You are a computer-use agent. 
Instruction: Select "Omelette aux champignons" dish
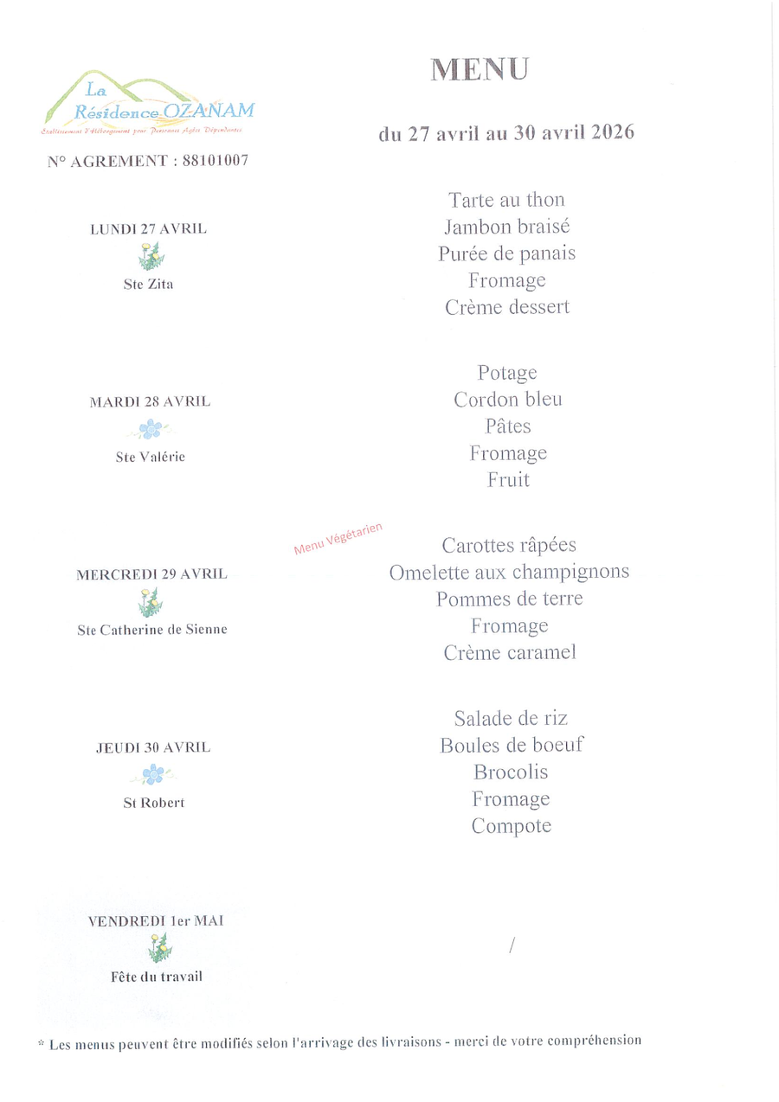click(509, 572)
